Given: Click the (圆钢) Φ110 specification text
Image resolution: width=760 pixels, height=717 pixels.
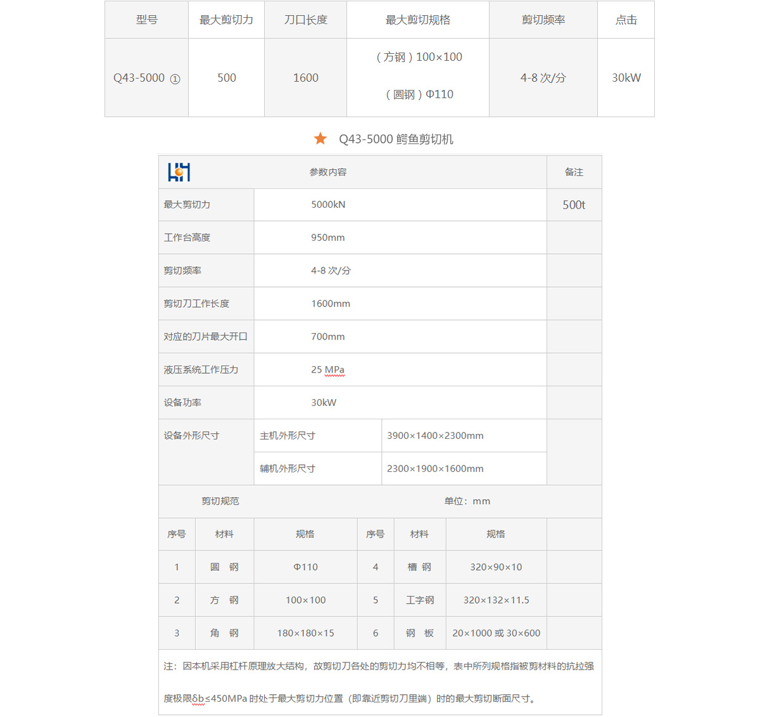Looking at the screenshot, I should pyautogui.click(x=419, y=94).
